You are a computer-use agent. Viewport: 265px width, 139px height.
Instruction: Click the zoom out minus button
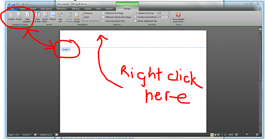[x=236, y=135]
